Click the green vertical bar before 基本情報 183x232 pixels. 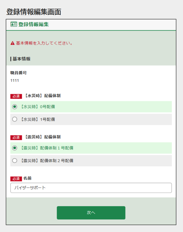click(10, 59)
